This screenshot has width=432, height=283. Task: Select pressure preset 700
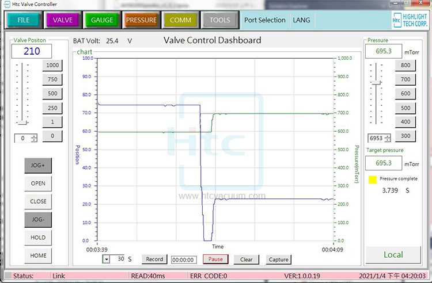click(x=406, y=79)
